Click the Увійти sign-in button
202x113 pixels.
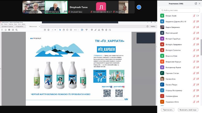[153, 26]
